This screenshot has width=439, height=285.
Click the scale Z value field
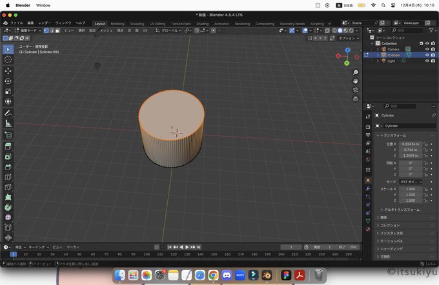point(411,201)
